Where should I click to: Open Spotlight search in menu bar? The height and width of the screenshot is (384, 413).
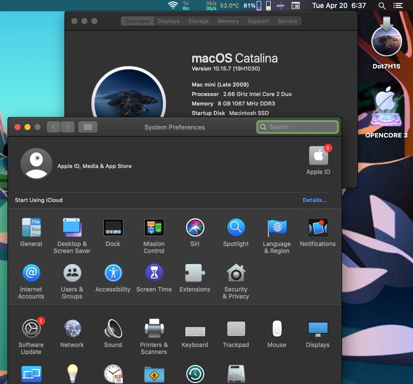(x=382, y=5)
